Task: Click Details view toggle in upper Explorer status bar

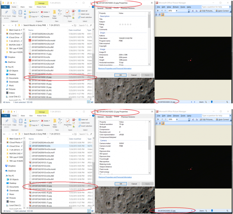Action: click(x=89, y=102)
